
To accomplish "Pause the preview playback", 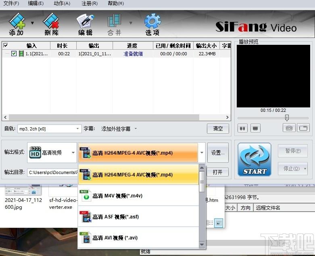I will tap(242, 128).
